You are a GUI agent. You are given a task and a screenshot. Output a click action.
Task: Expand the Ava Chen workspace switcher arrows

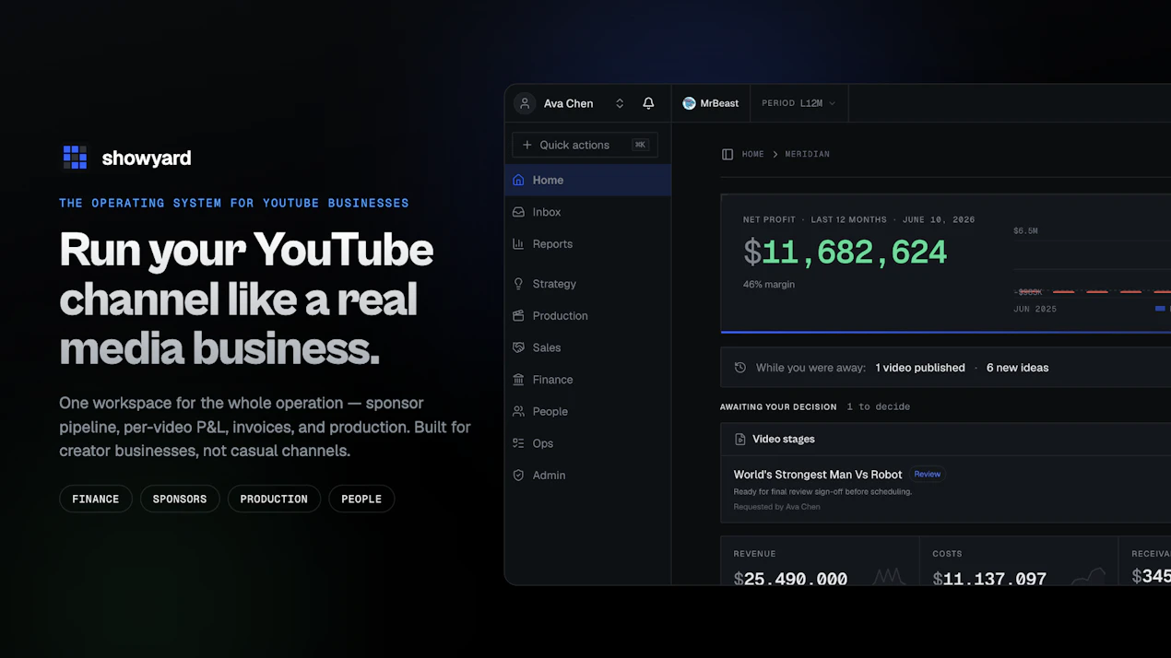pyautogui.click(x=620, y=103)
